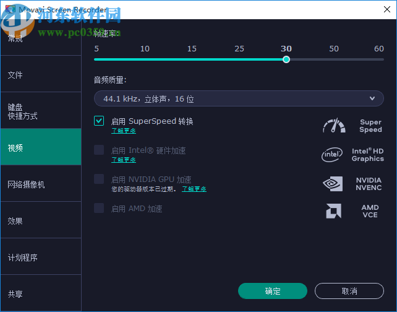The width and height of the screenshot is (397, 312).
Task: Uncheck the 启用 SuperSpeed 转换 checkbox
Action: (99, 121)
